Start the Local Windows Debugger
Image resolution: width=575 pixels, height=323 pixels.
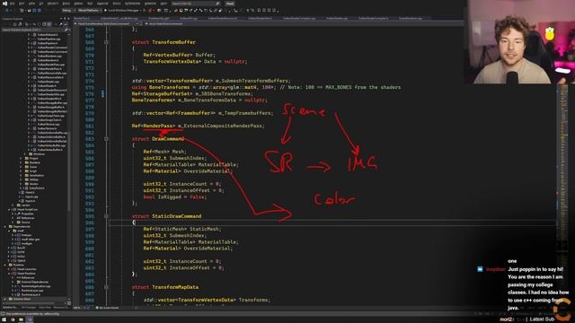(123, 10)
